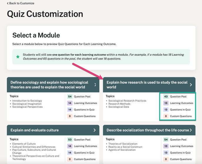Go back via Back to Customize link

click(21, 3)
